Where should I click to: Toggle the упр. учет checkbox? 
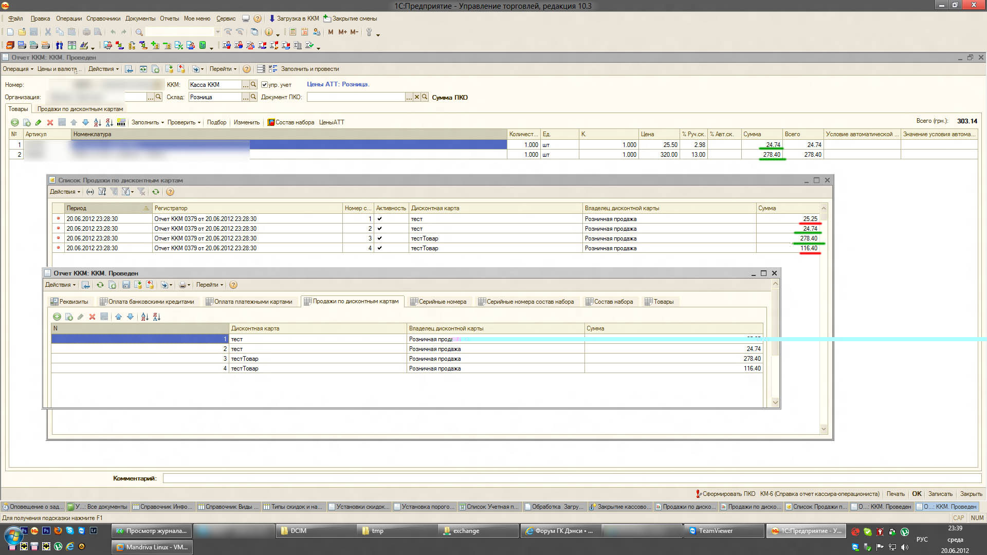264,84
